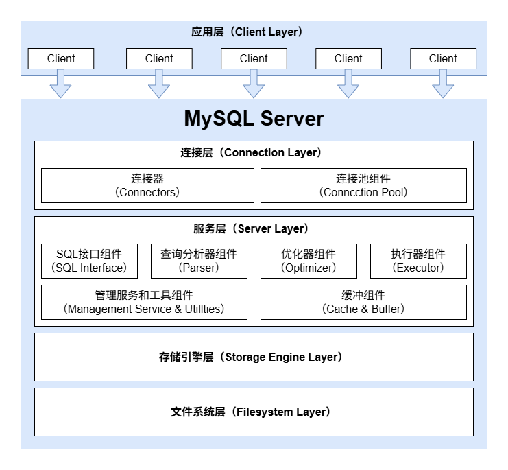Click the MySQL Server title
Image resolution: width=508 pixels, height=470 pixels.
click(x=254, y=118)
